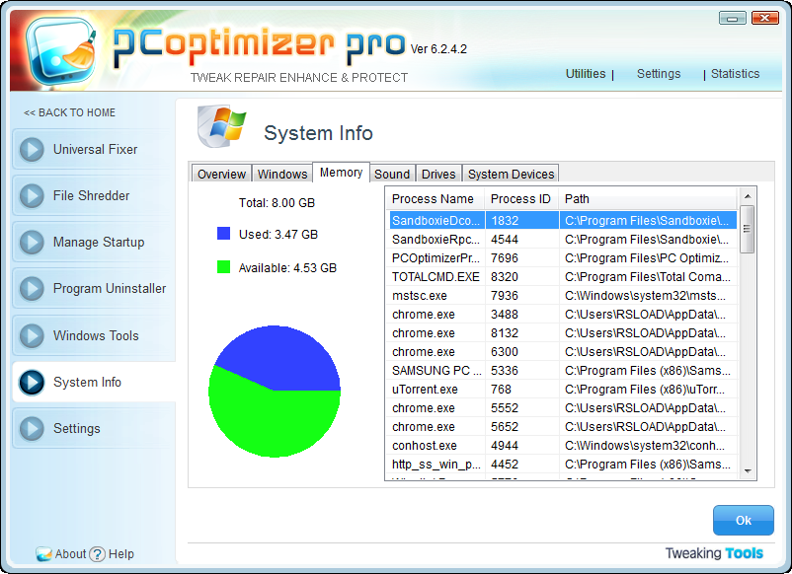The height and width of the screenshot is (574, 792).
Task: Open the Statistics menu
Action: pos(735,73)
